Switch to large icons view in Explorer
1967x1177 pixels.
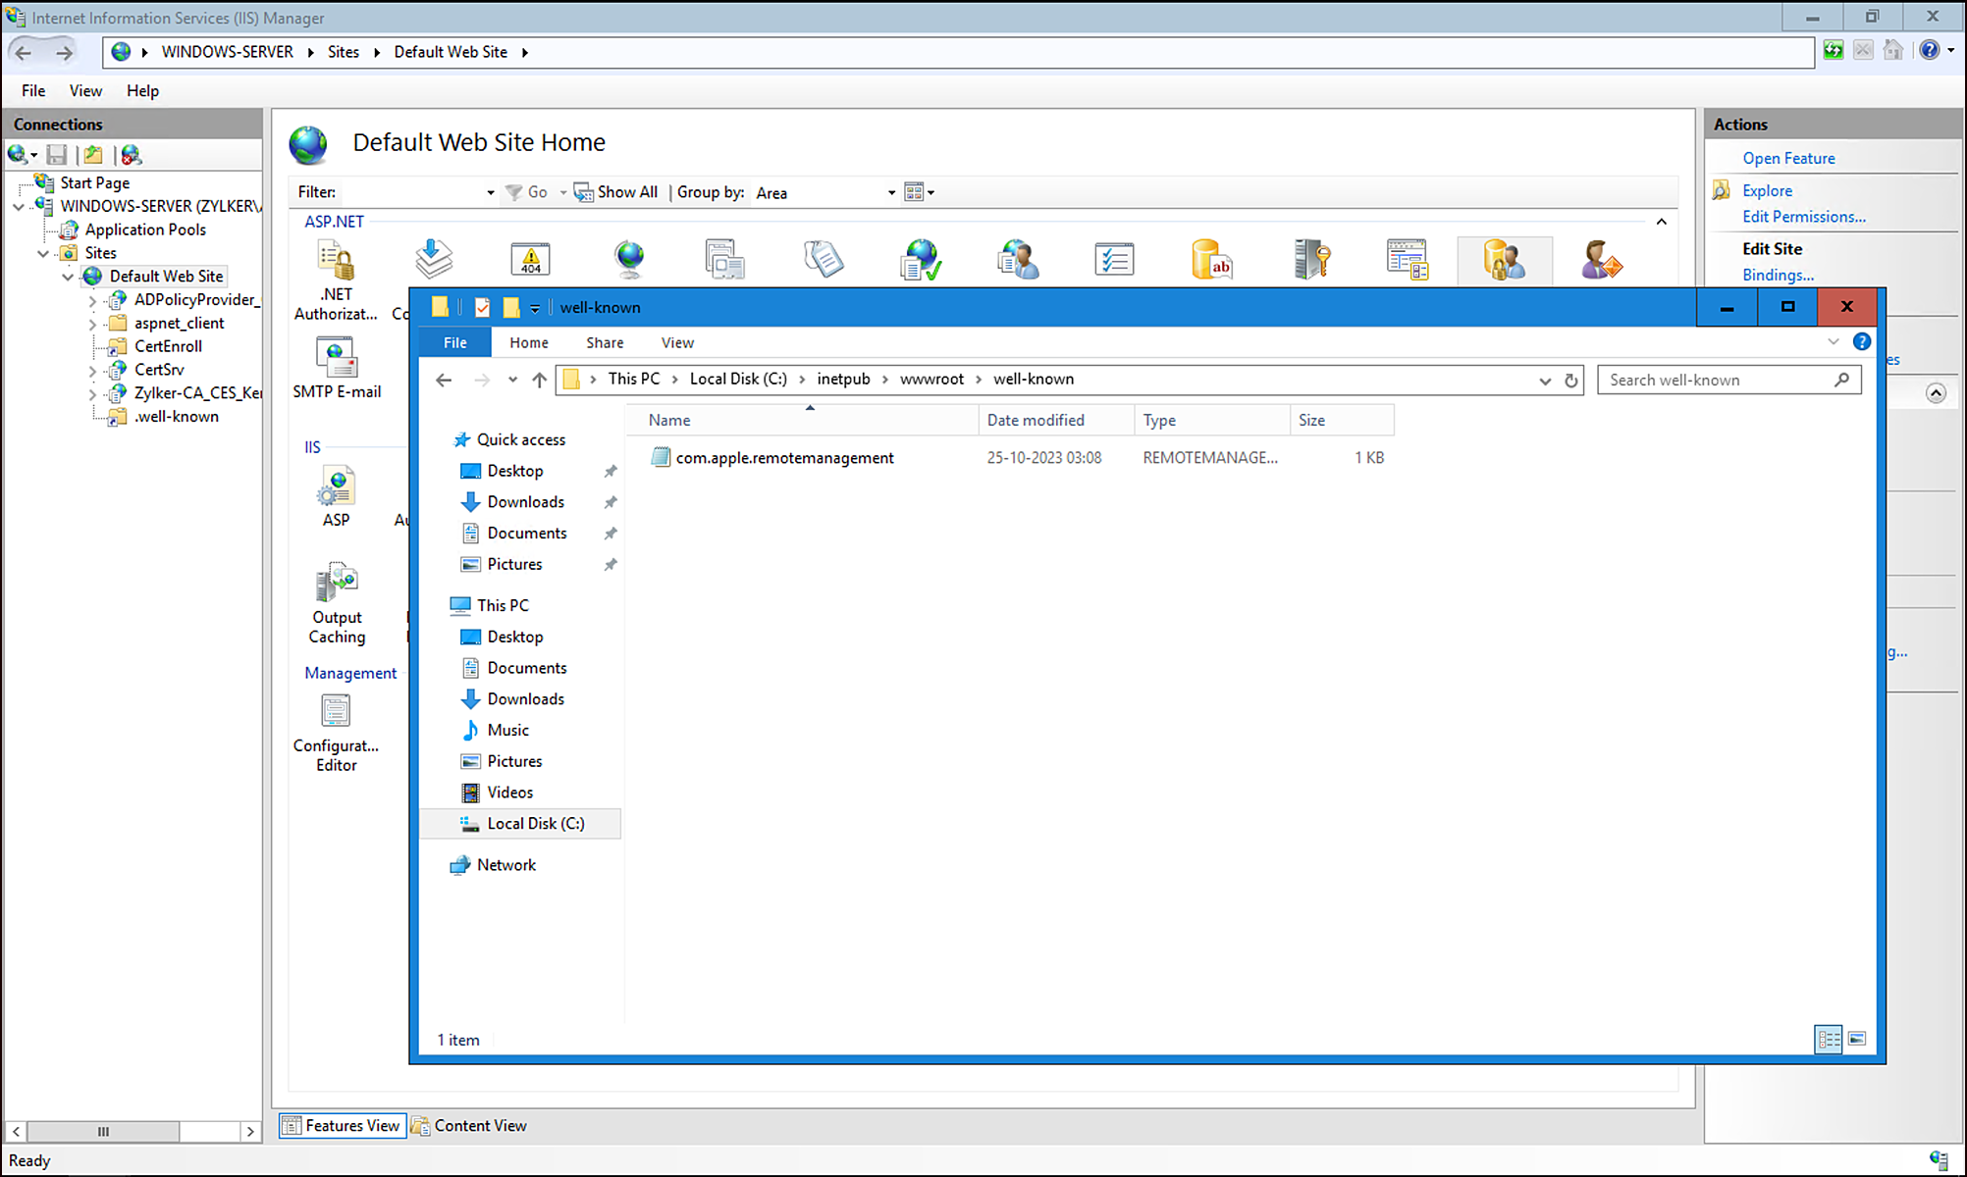coord(1856,1039)
